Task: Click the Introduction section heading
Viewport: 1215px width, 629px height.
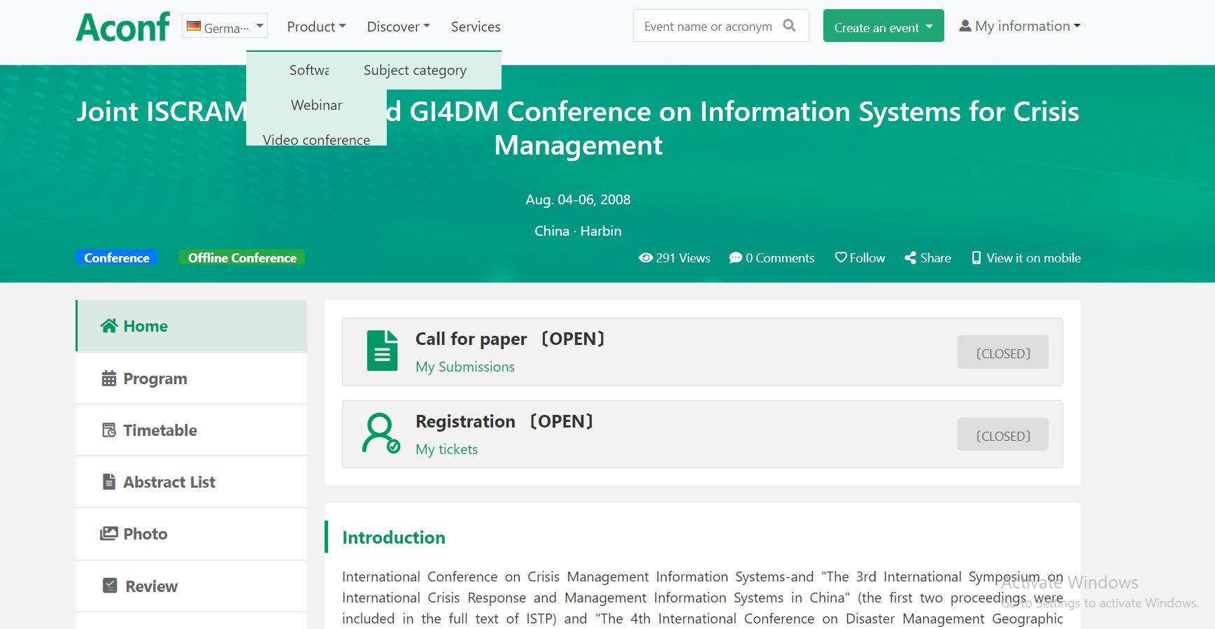Action: coord(394,537)
